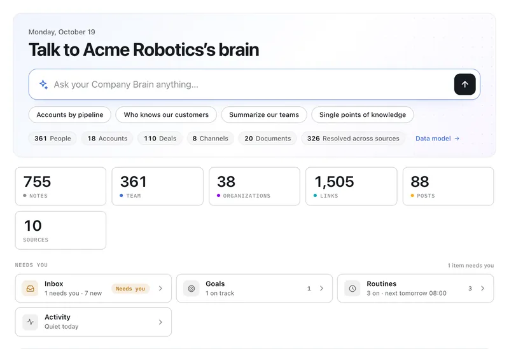Open the 110 Deals chip
The height and width of the screenshot is (349, 509).
click(x=160, y=139)
